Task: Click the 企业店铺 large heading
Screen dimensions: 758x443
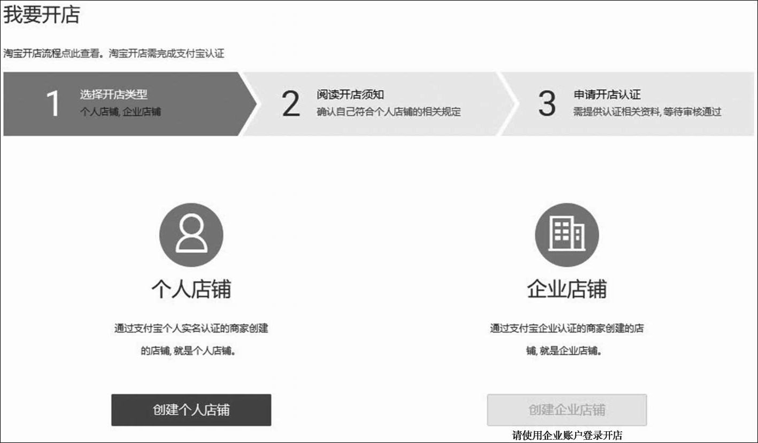Action: [567, 289]
